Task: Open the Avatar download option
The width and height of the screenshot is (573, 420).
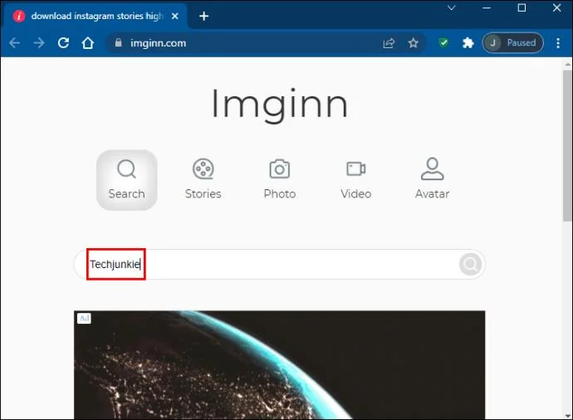Action: [x=433, y=179]
